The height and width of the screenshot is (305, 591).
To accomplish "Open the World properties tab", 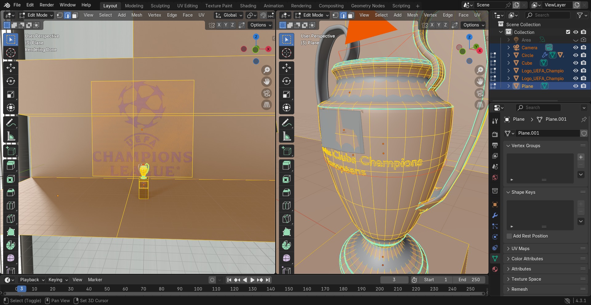I will coord(495,177).
